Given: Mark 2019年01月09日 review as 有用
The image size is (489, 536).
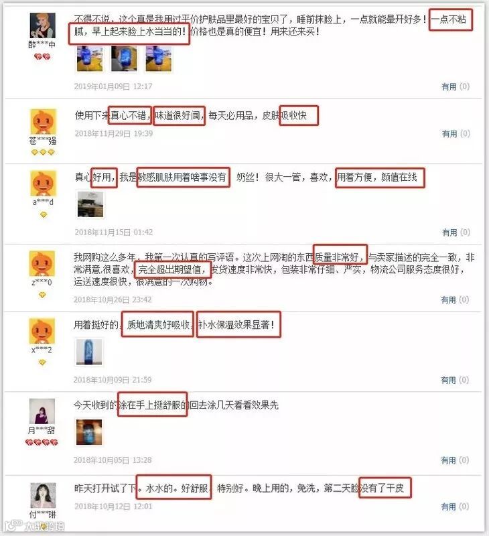Looking at the screenshot, I should [456, 87].
